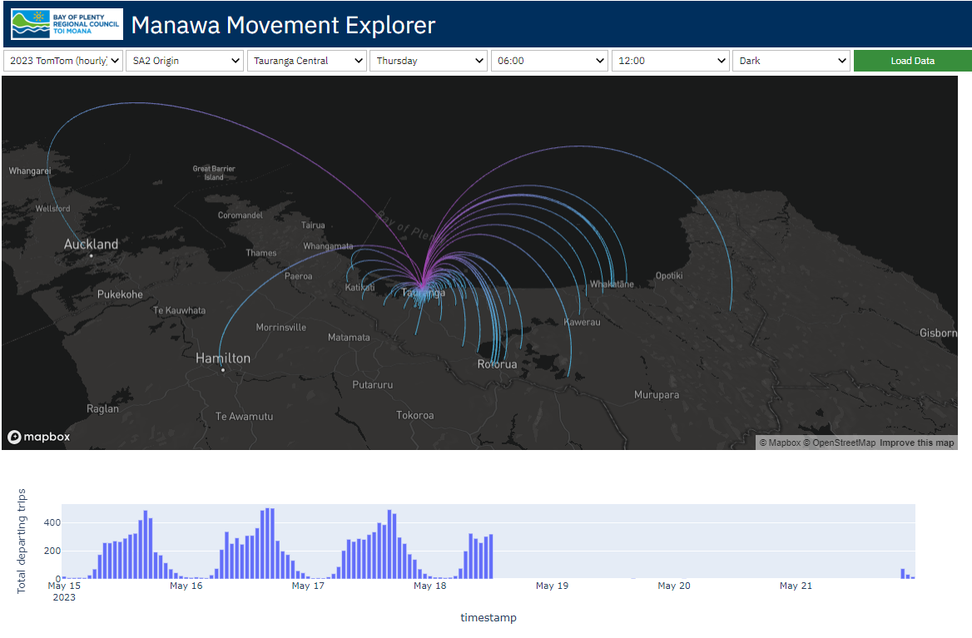Change the Thursday day selector

coord(429,61)
